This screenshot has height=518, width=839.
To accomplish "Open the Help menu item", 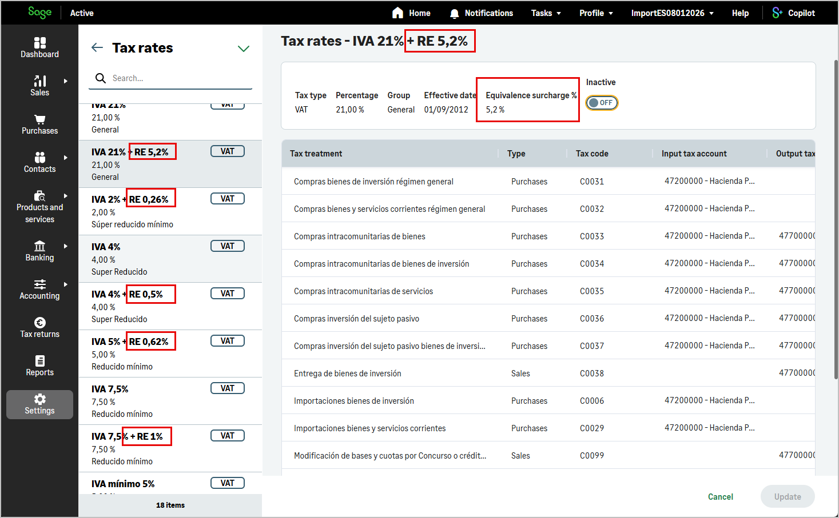I will pos(740,13).
